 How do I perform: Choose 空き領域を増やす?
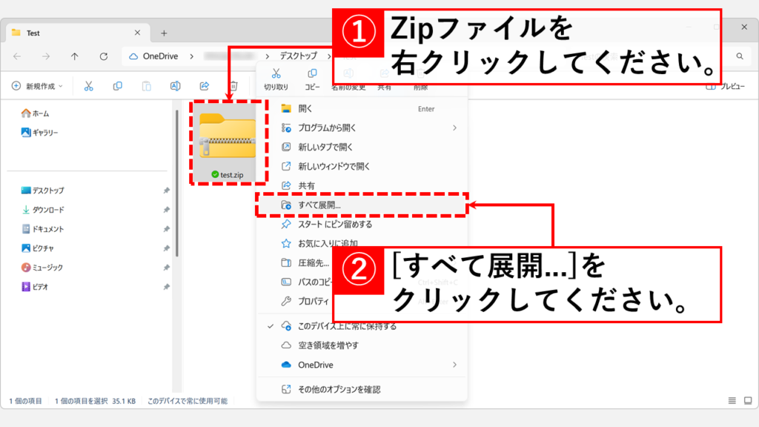point(362,345)
